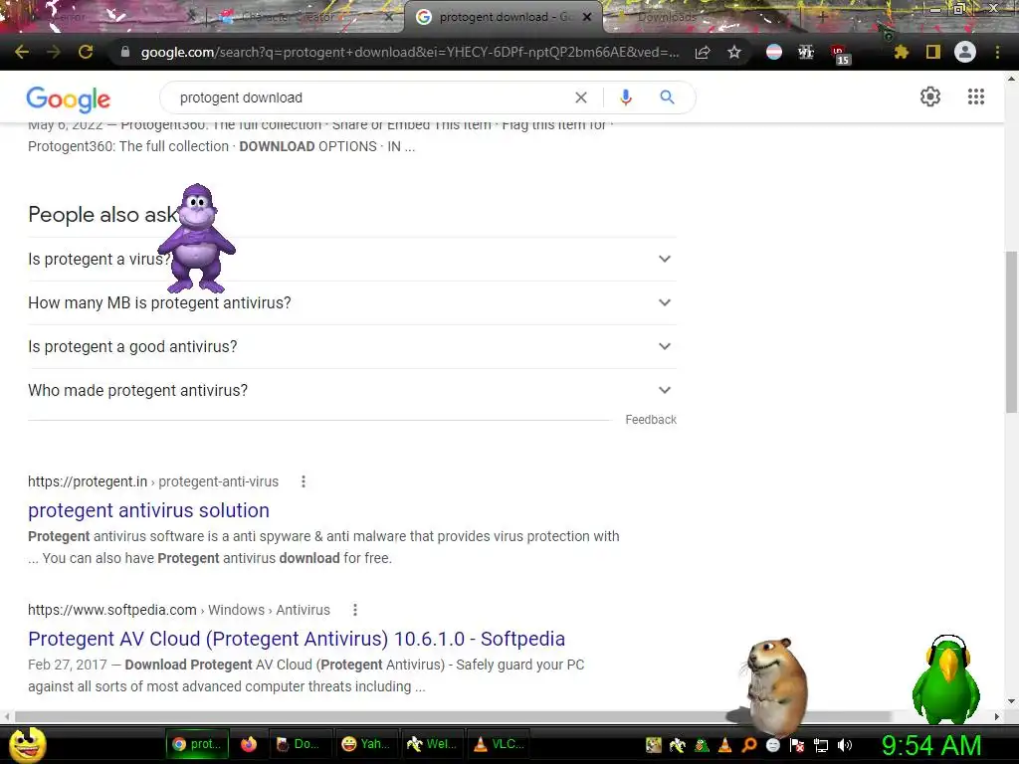Click the horizontal scrollbar at the bottom
Viewport: 1019px width, 764px height.
click(x=453, y=716)
